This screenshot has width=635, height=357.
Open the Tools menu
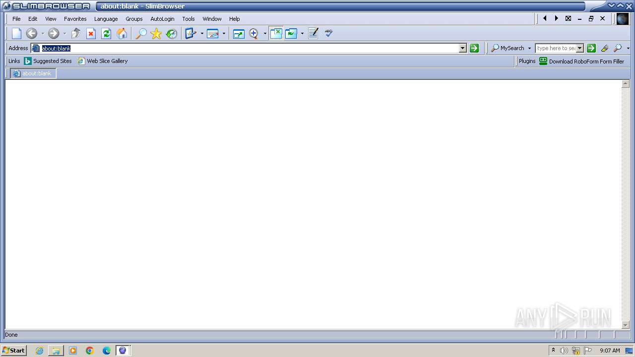(x=189, y=19)
